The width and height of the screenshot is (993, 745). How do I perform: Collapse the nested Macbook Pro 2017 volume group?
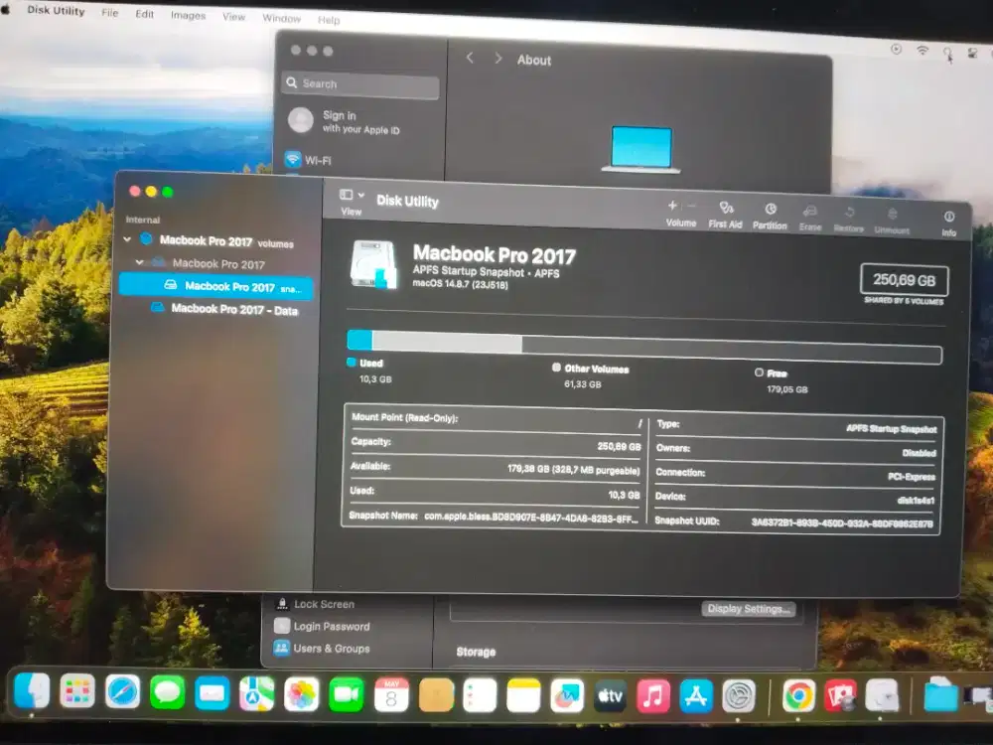click(x=139, y=261)
